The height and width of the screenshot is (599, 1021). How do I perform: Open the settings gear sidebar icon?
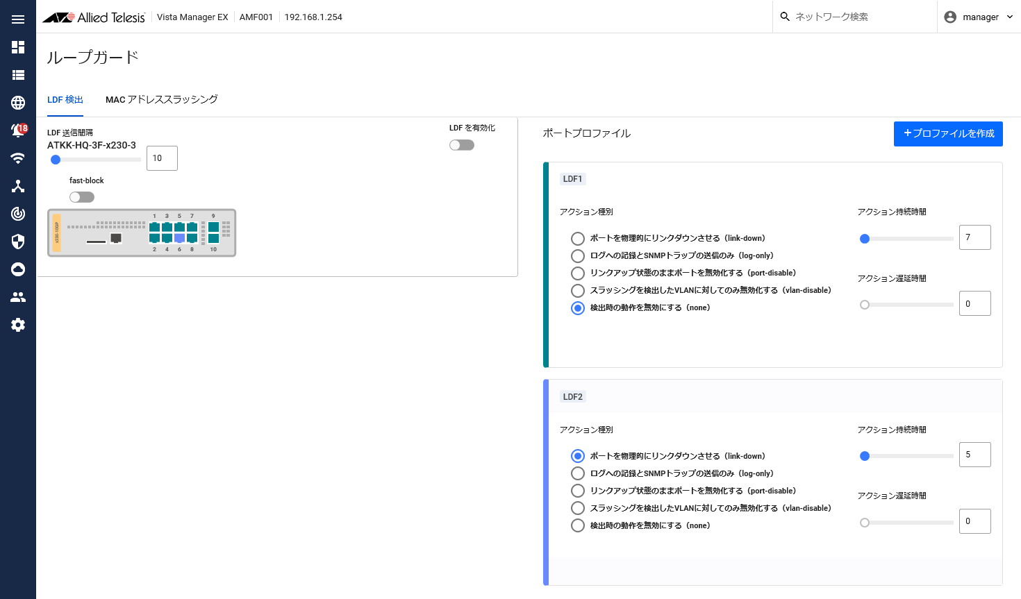18,325
